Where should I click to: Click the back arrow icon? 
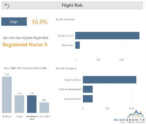(x=7, y=5)
